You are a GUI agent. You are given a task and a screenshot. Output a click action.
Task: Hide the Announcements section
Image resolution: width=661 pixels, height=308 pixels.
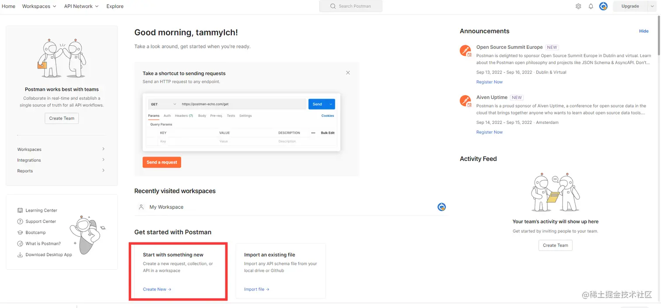point(644,31)
